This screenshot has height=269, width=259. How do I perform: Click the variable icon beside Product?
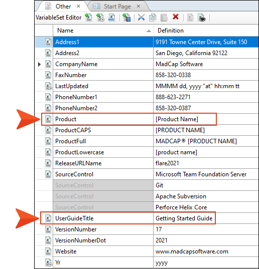pos(48,119)
